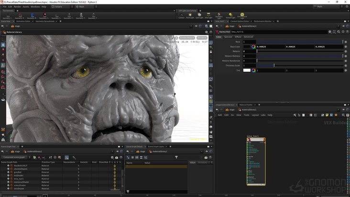Adjust the Thickness Scale slider
Viewport: 350px width, 197px height.
(299, 66)
